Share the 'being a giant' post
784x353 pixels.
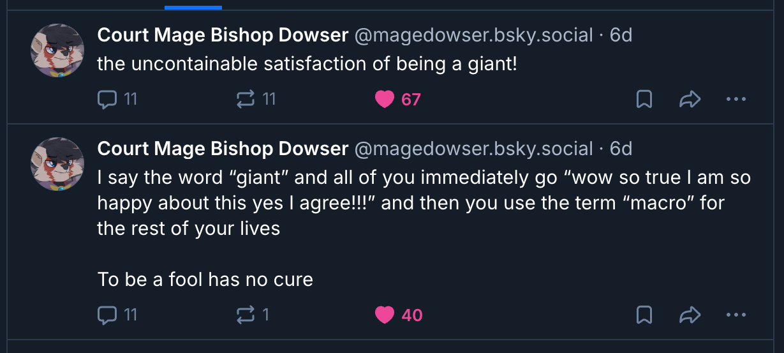[690, 99]
